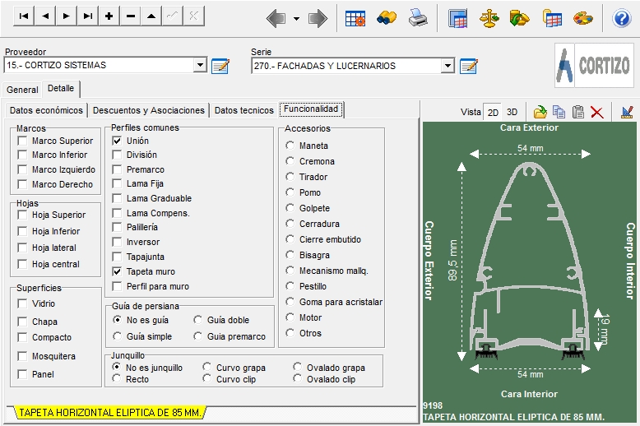Screen dimensions: 640x426
Task: Paste drawing with clipboard icon
Action: pos(578,112)
